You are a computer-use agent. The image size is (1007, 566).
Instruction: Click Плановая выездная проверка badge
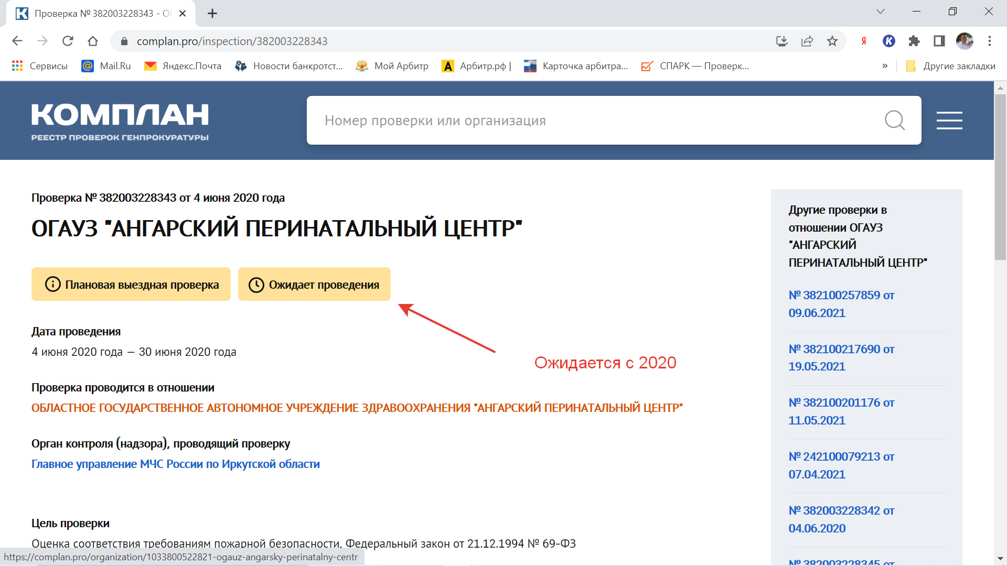click(x=131, y=285)
